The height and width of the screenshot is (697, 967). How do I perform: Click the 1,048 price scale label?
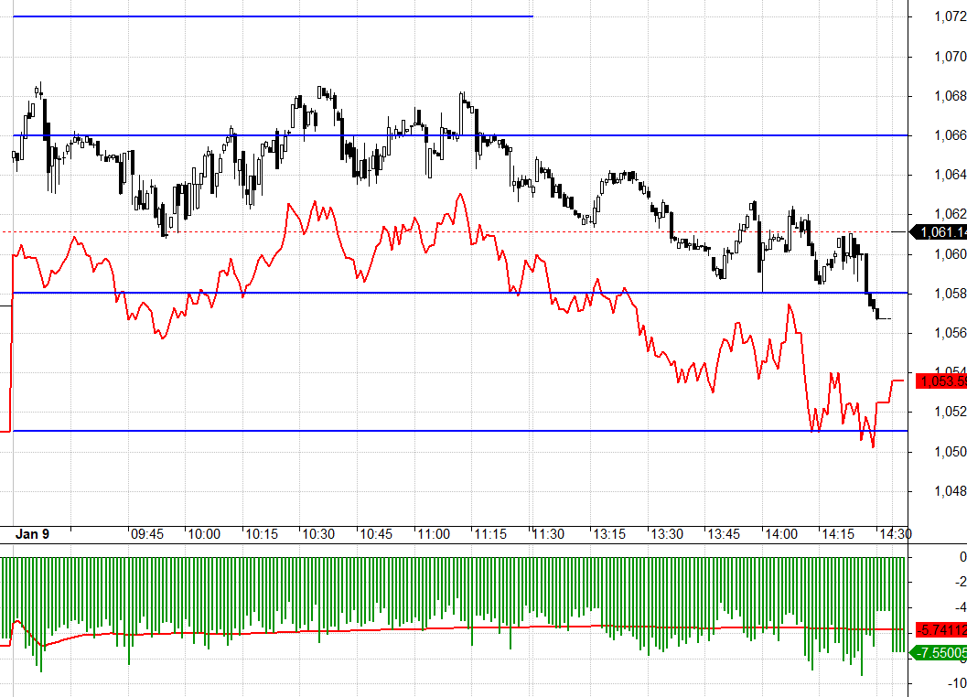pyautogui.click(x=951, y=491)
